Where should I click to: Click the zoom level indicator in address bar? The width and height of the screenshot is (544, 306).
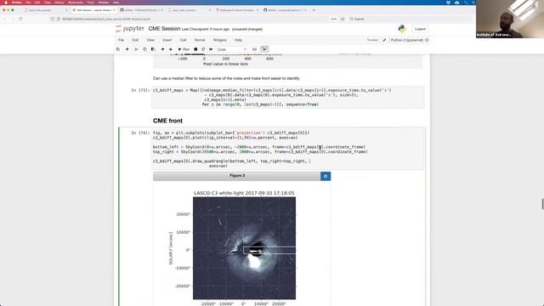(333, 19)
